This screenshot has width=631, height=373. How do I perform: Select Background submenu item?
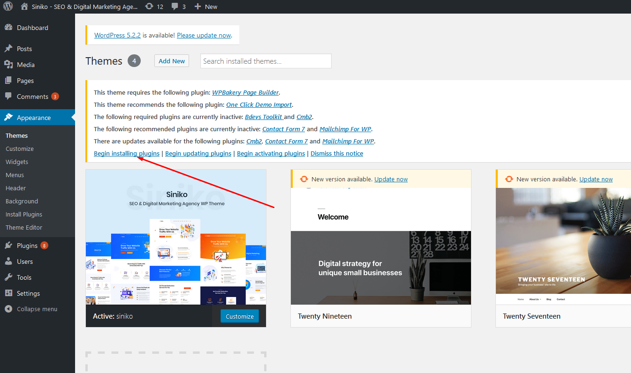[x=22, y=201]
